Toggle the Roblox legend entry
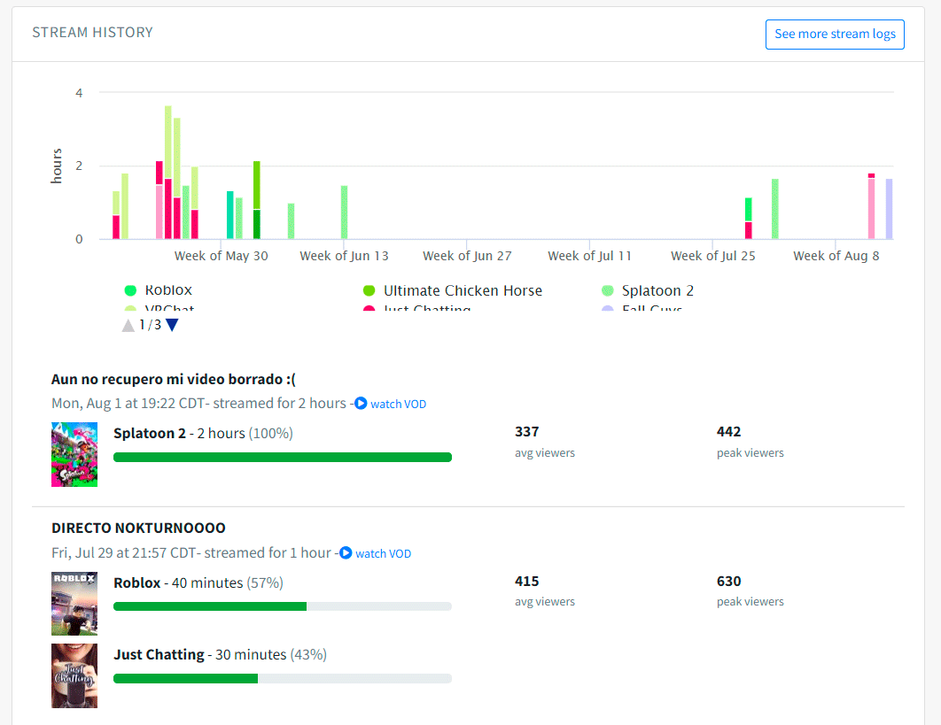This screenshot has height=725, width=941. [x=159, y=291]
